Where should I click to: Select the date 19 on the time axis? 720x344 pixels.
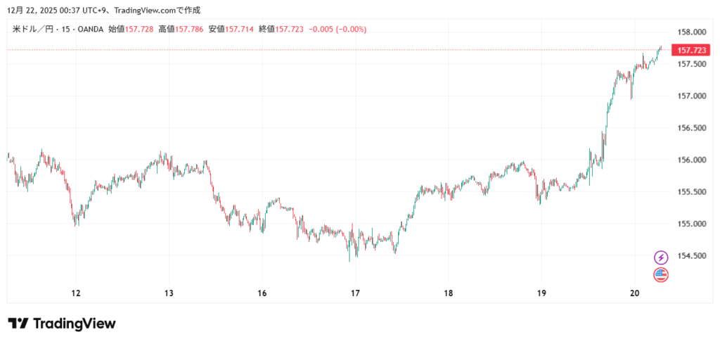click(x=541, y=293)
